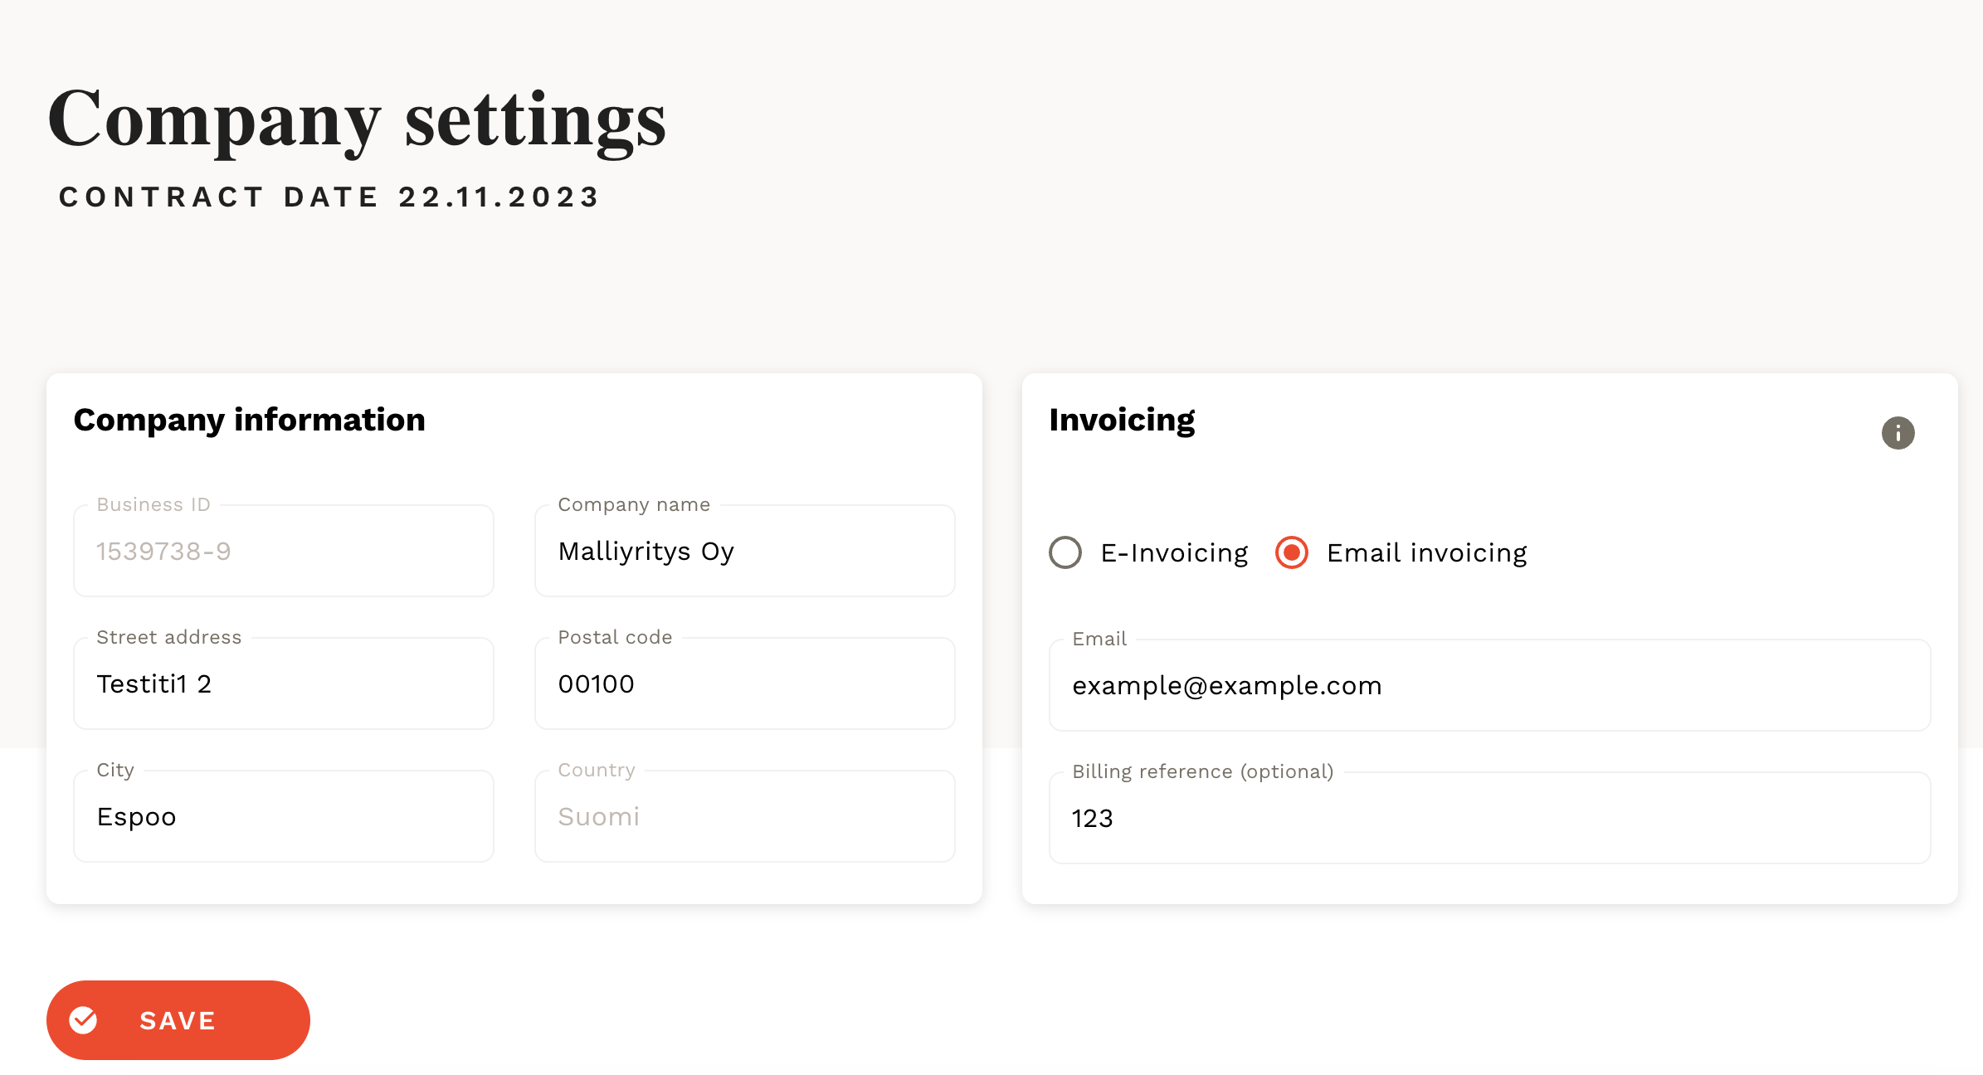Focus the invoicing Email input field
The width and height of the screenshot is (1983, 1075).
pyautogui.click(x=1489, y=685)
